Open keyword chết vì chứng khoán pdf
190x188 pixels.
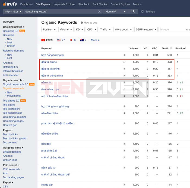point(55,174)
